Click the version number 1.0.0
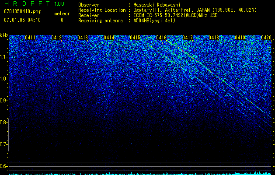275x175 pixels. (x=59, y=4)
